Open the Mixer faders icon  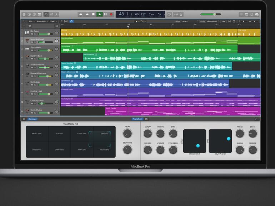[x=51, y=14]
